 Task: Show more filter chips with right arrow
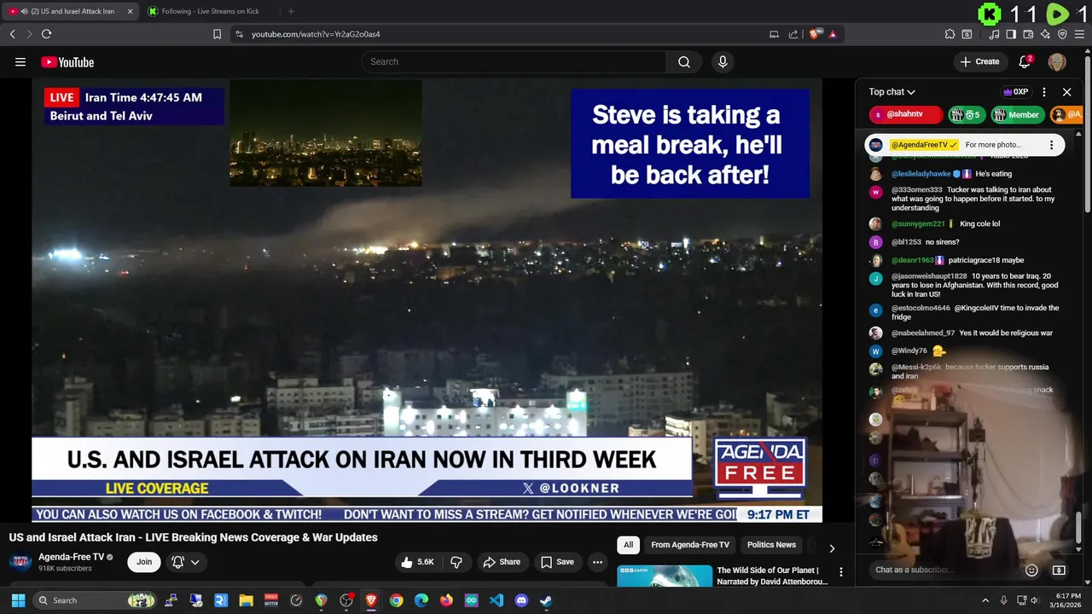832,547
